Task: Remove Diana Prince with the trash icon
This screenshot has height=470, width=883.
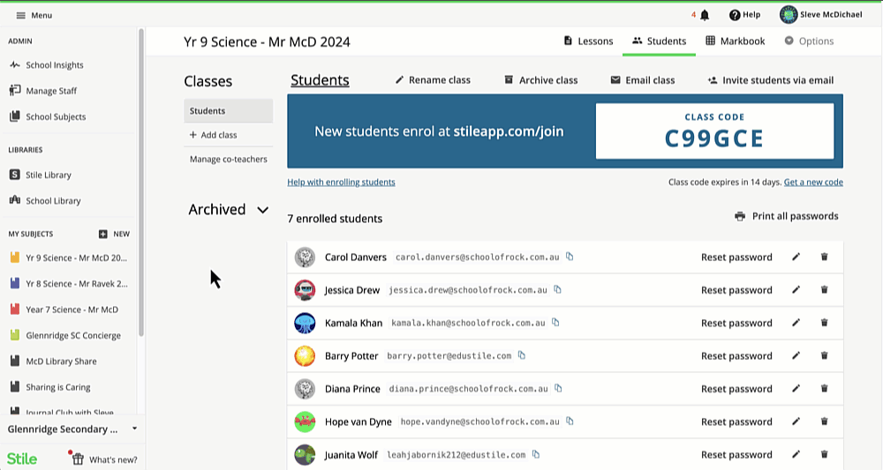Action: click(x=825, y=389)
